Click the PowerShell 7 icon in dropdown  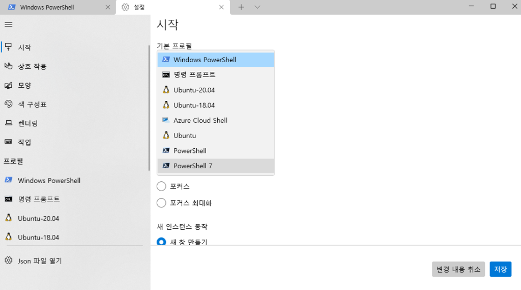click(x=166, y=165)
